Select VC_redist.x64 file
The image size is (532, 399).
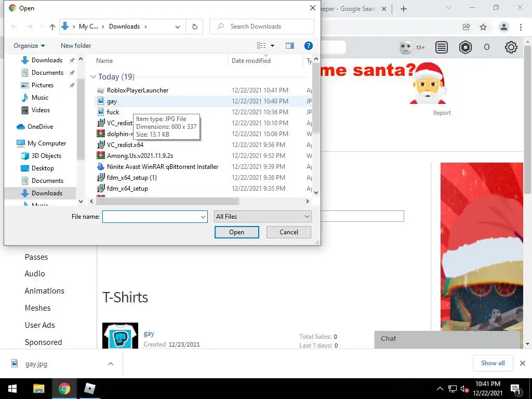(x=125, y=145)
